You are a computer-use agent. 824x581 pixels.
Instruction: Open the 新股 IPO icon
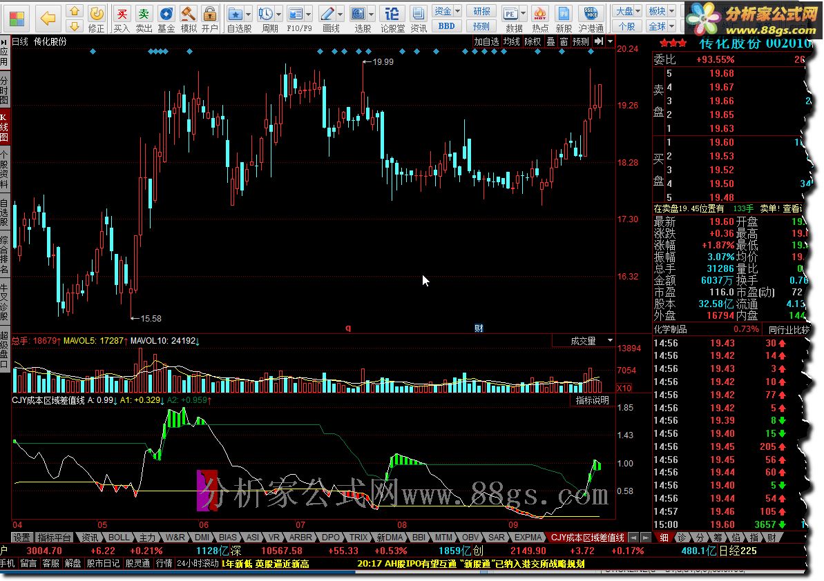(564, 19)
